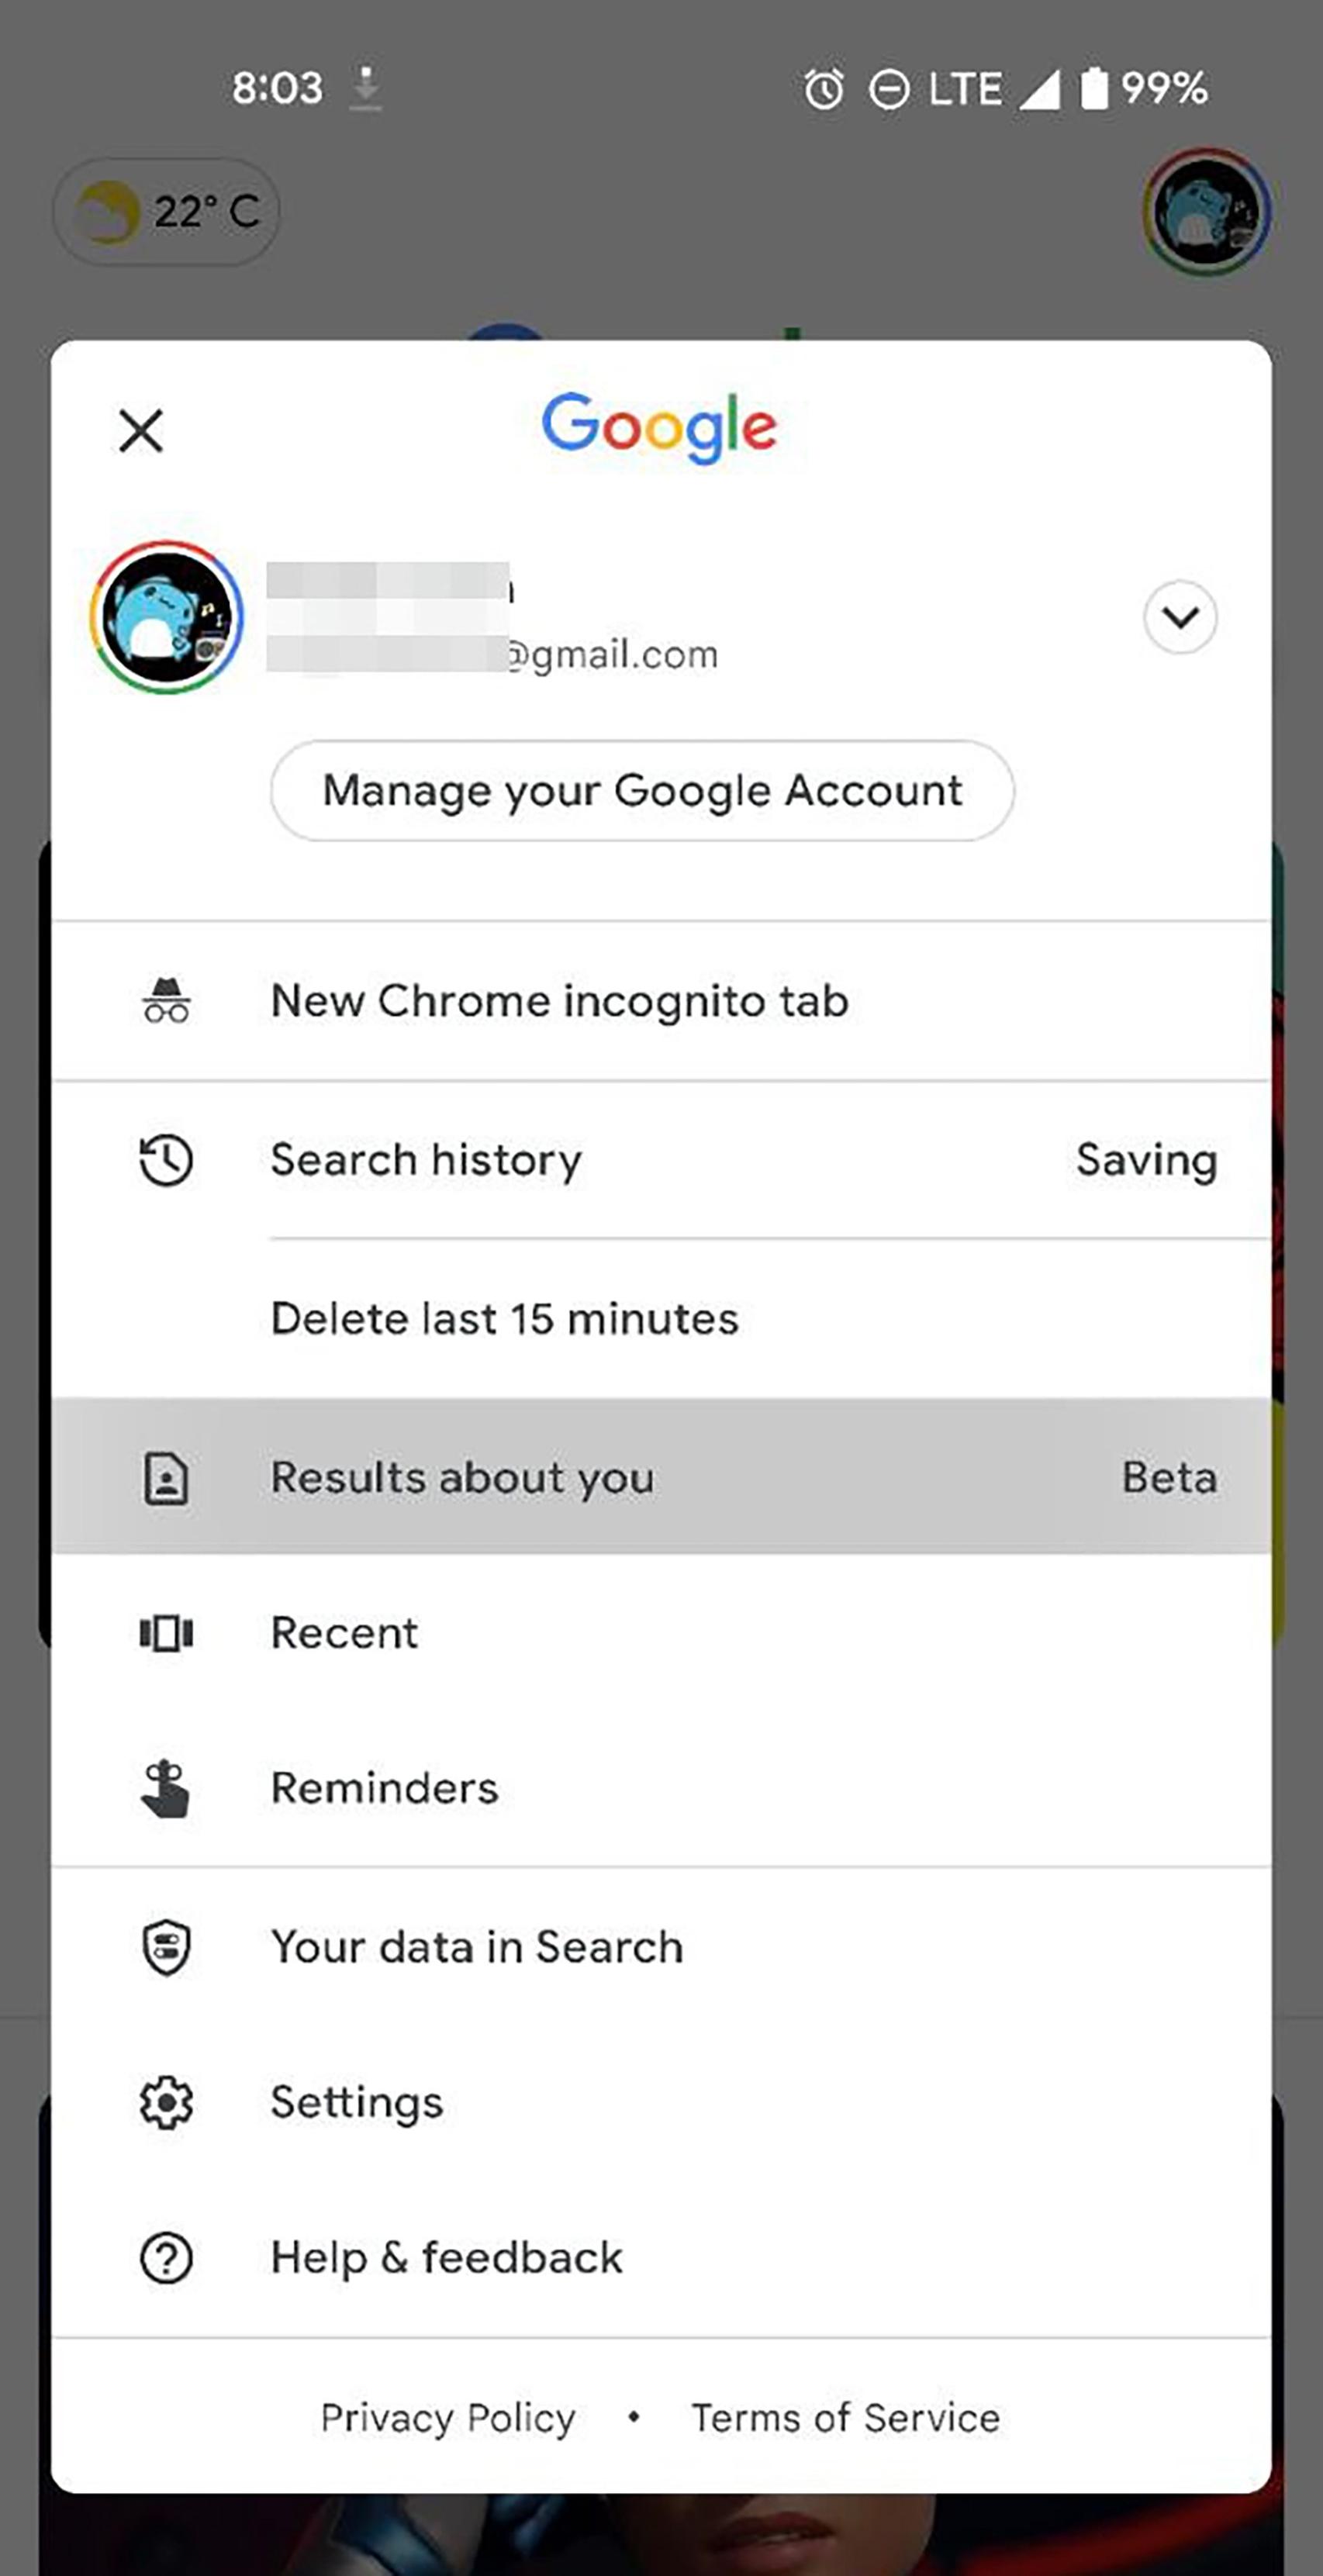The height and width of the screenshot is (2576, 1323).
Task: Open Your data in Search shield icon
Action: click(166, 1947)
